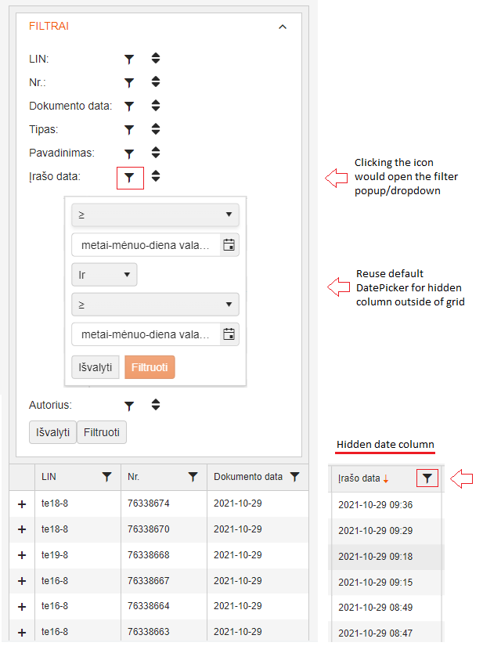Click the orange Filtruoti button in popup
The height and width of the screenshot is (646, 501).
[150, 367]
